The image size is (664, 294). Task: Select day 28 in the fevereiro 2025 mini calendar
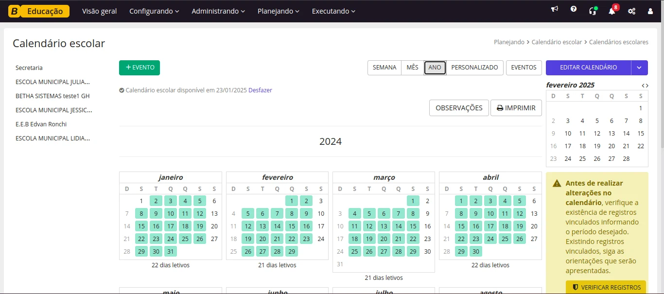626,158
